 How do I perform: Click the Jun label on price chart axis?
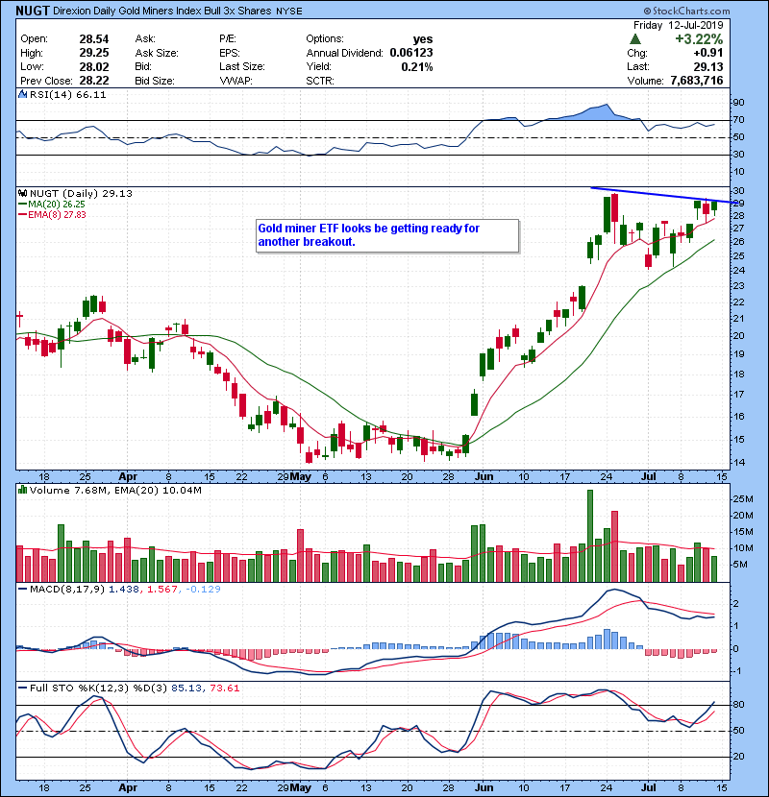484,477
